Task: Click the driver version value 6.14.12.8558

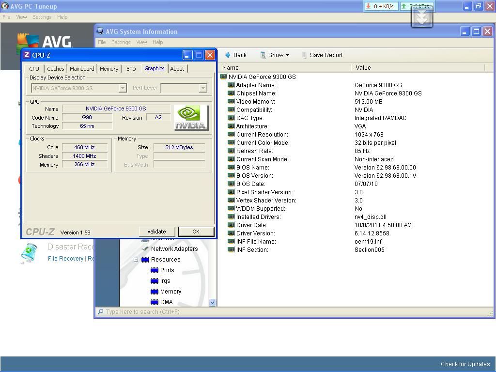Action: (x=372, y=233)
